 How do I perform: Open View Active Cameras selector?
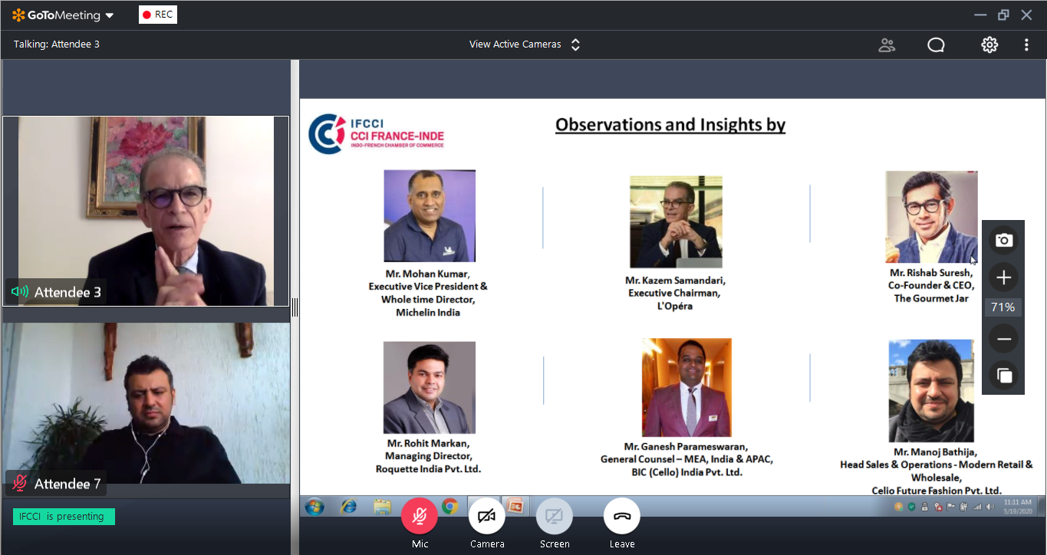pyautogui.click(x=525, y=44)
